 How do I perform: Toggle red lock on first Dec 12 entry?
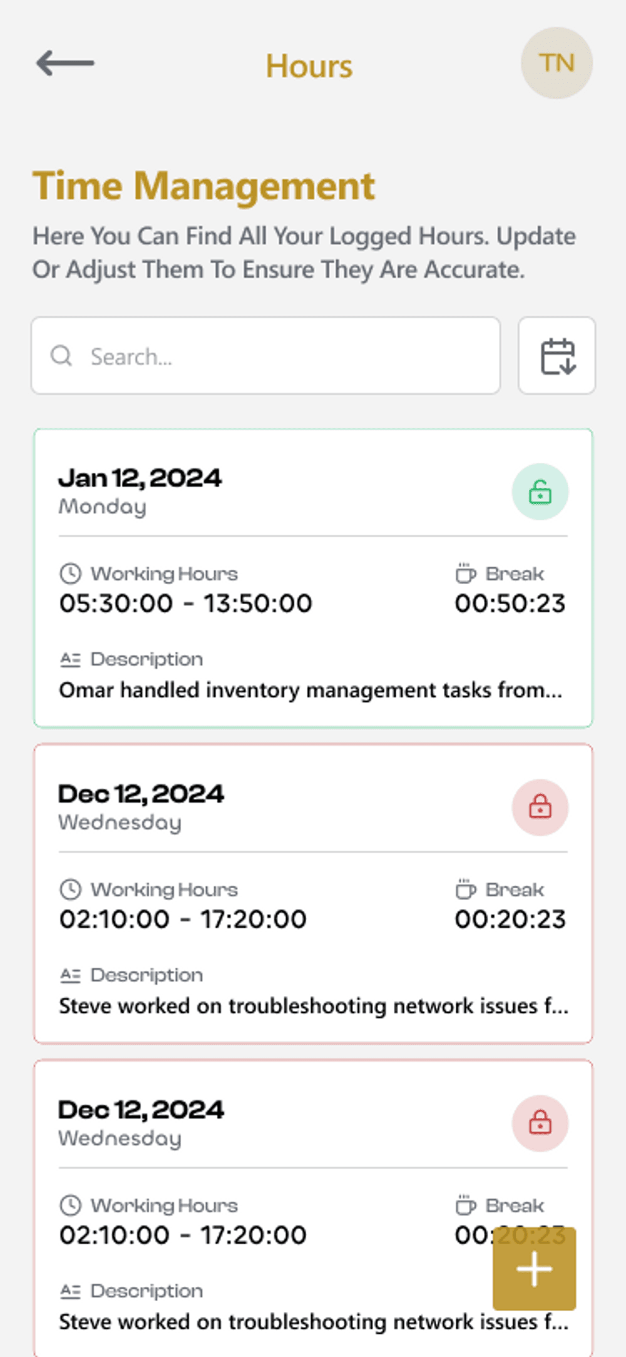click(540, 807)
